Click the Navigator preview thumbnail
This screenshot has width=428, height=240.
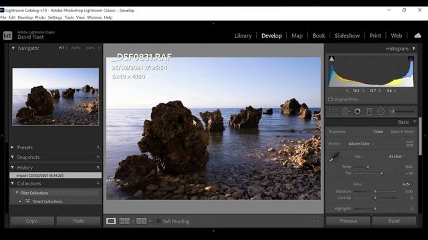56,97
